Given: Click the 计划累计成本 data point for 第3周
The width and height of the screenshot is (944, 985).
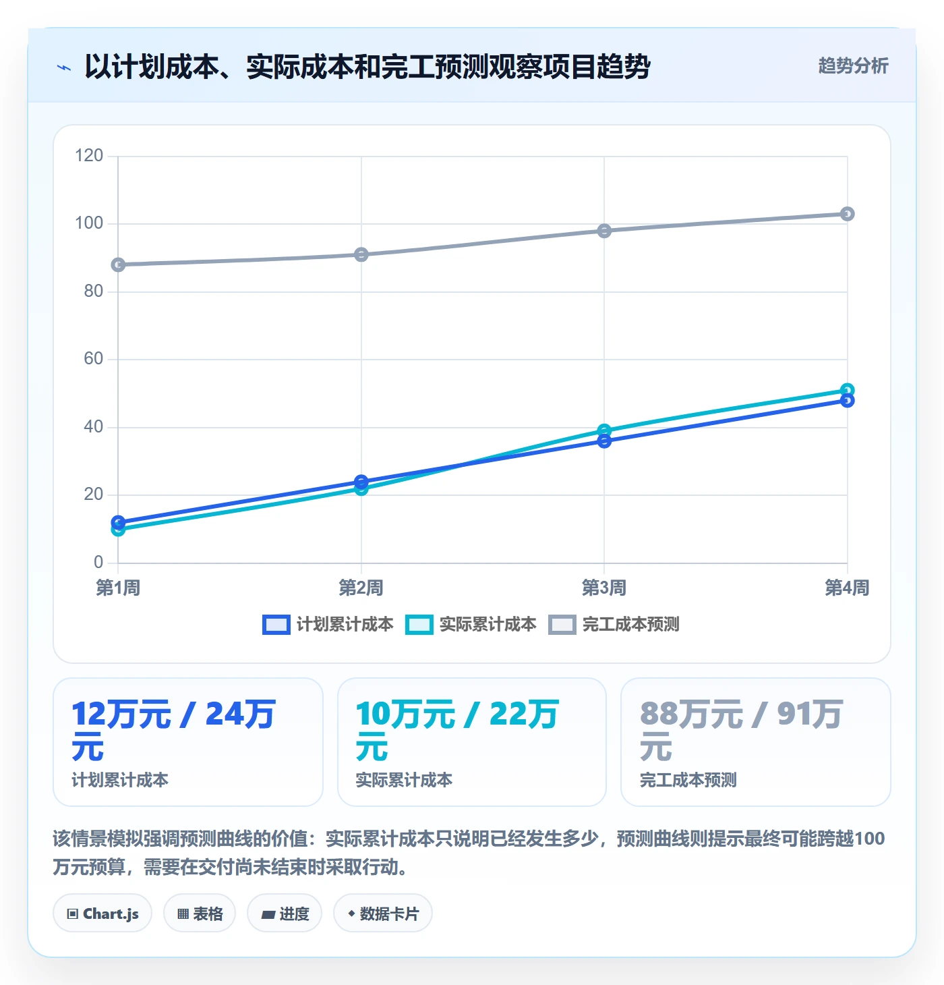Looking at the screenshot, I should (x=604, y=441).
